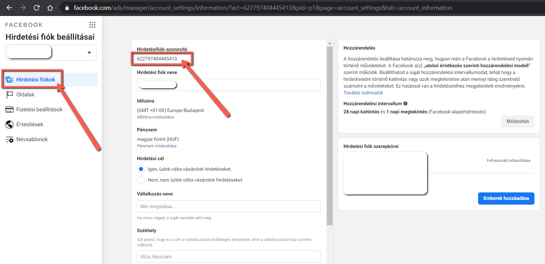545x264 pixels.
Task: Select 'Igen, üzleti célra' radio option
Action: coord(141,169)
